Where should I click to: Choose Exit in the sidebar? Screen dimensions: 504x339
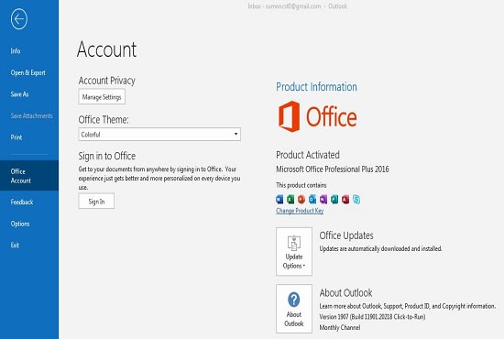(x=15, y=246)
